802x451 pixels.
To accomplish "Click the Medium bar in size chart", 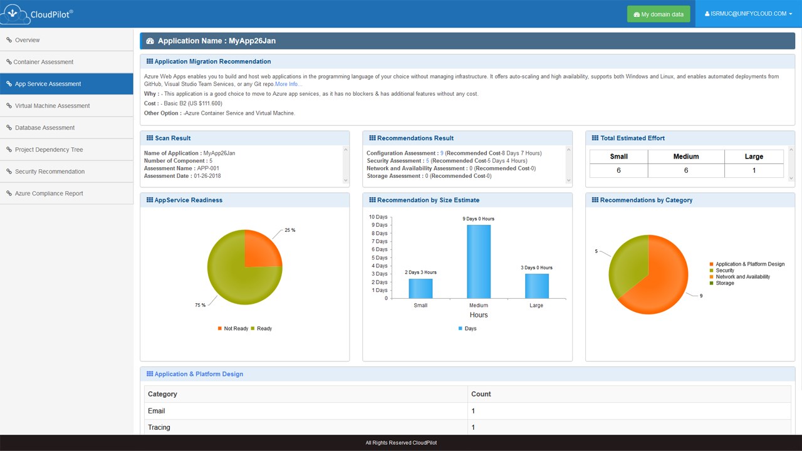I will (x=479, y=261).
